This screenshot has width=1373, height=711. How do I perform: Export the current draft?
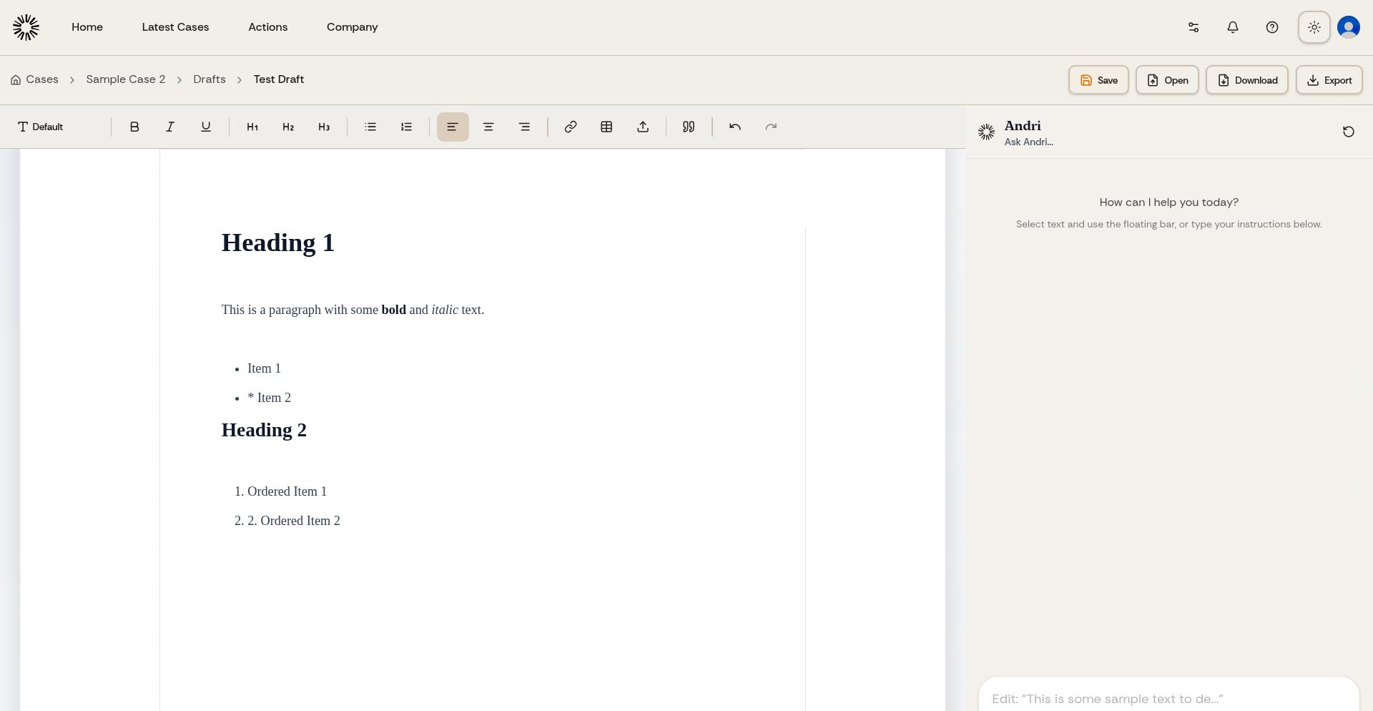[x=1329, y=80]
